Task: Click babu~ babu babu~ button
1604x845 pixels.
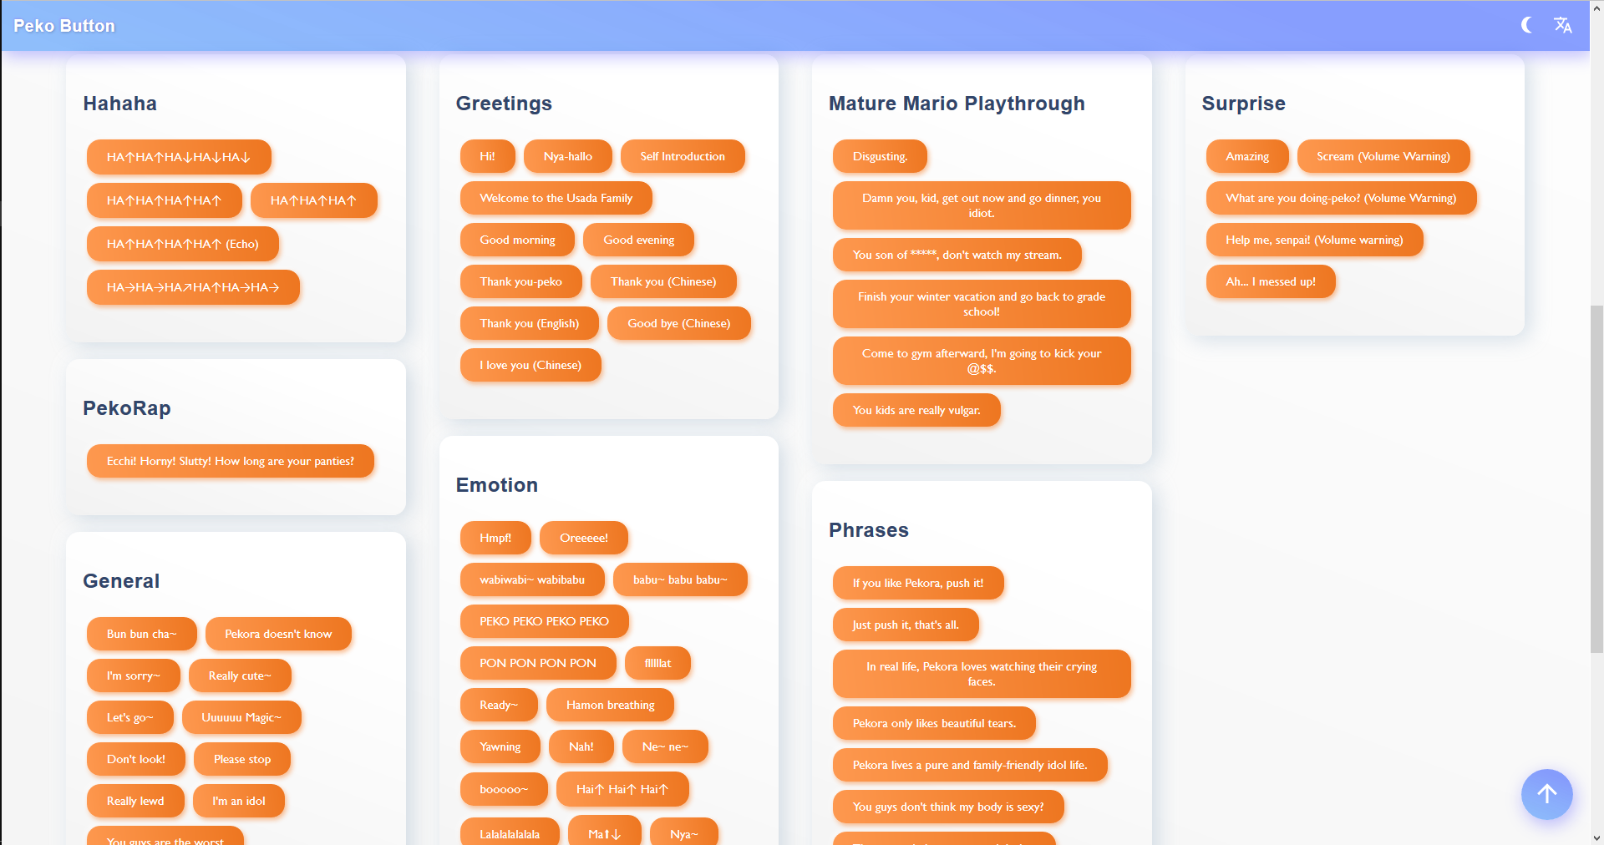Action: (x=680, y=579)
